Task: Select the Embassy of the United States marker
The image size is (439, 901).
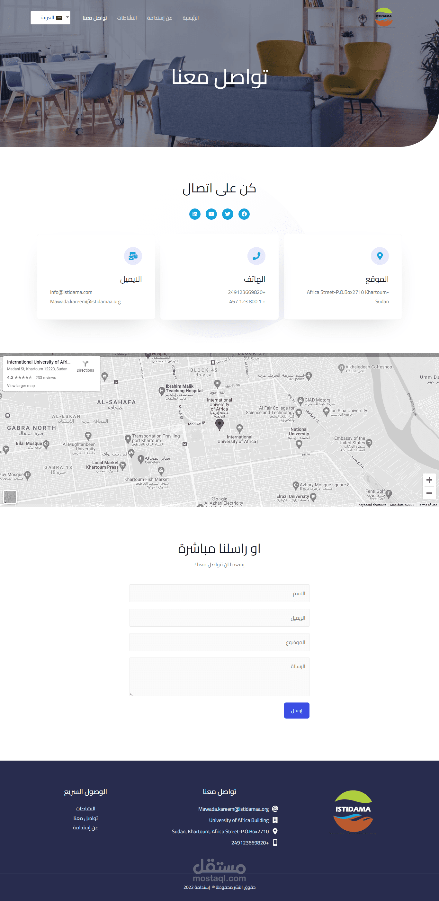Action: pos(369,443)
